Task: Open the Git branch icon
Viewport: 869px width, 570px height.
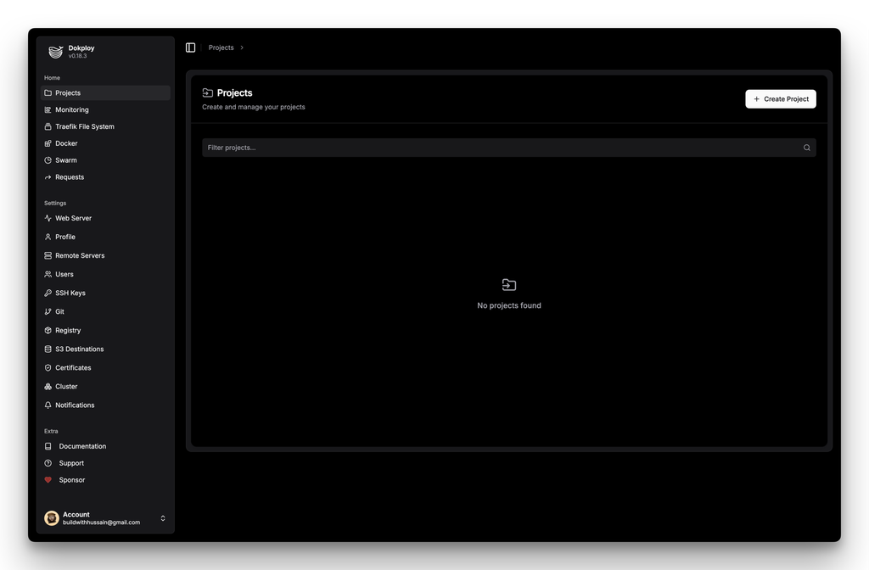Action: tap(48, 311)
